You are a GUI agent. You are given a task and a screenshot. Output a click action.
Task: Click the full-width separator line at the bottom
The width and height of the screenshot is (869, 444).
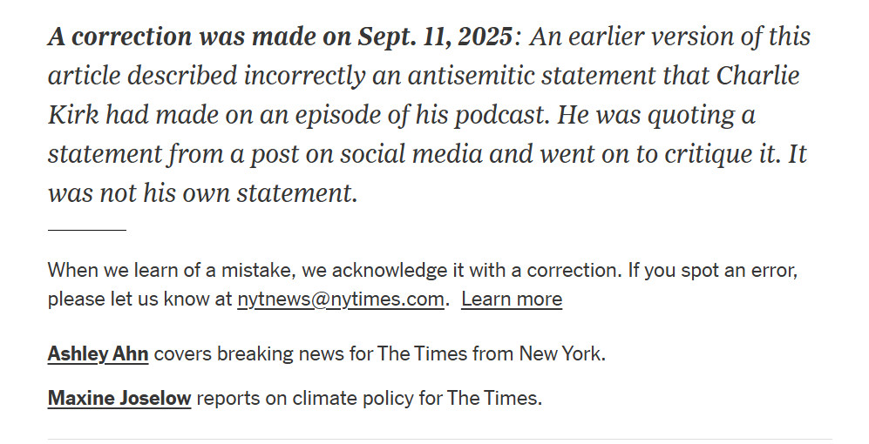click(440, 440)
